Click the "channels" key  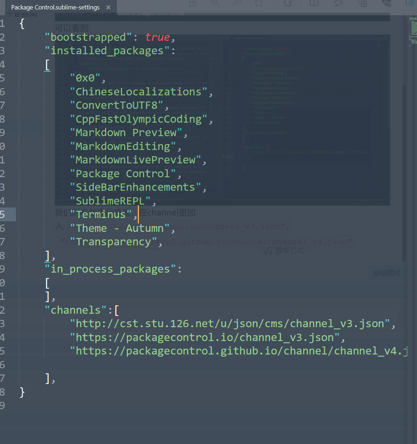[x=76, y=310]
